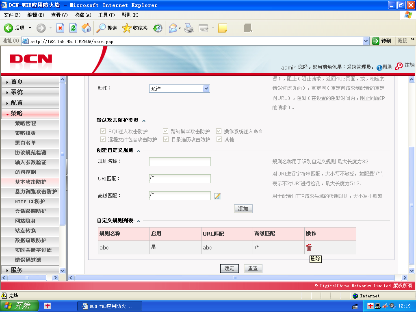Expand the 系统 sidebar section

(x=30, y=92)
